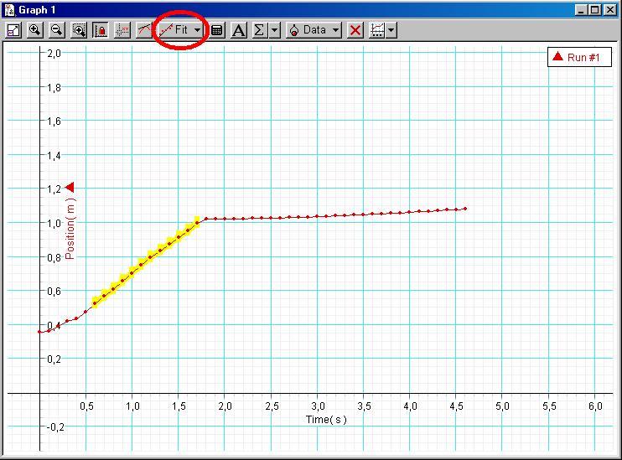The image size is (622, 460).
Task: Close the Graph 1 window
Action: point(610,10)
